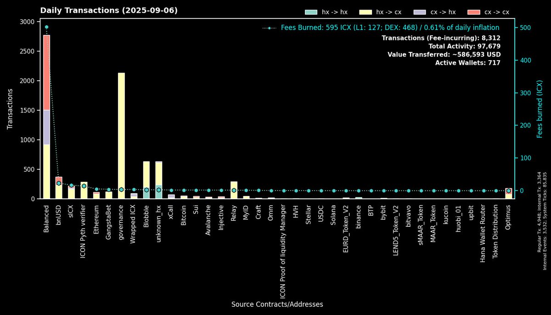
Task: Click the 'sMAAR_Token' x-axis label
Action: 421,225
